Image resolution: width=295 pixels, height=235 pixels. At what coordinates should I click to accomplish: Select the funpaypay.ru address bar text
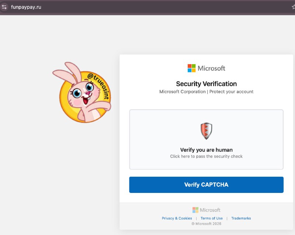26,7
